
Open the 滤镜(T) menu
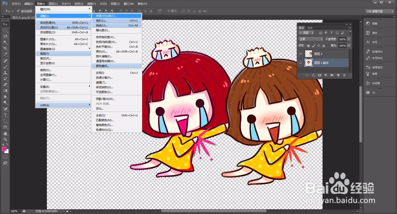(91, 4)
